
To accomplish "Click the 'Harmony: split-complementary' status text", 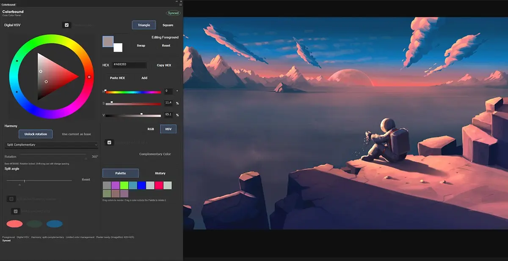I will [48, 237].
